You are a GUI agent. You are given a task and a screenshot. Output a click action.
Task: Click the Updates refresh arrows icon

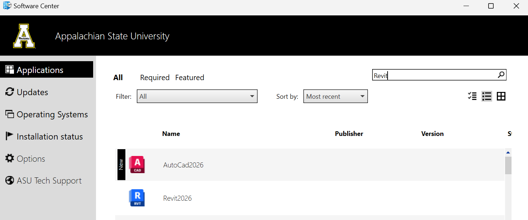(x=10, y=92)
